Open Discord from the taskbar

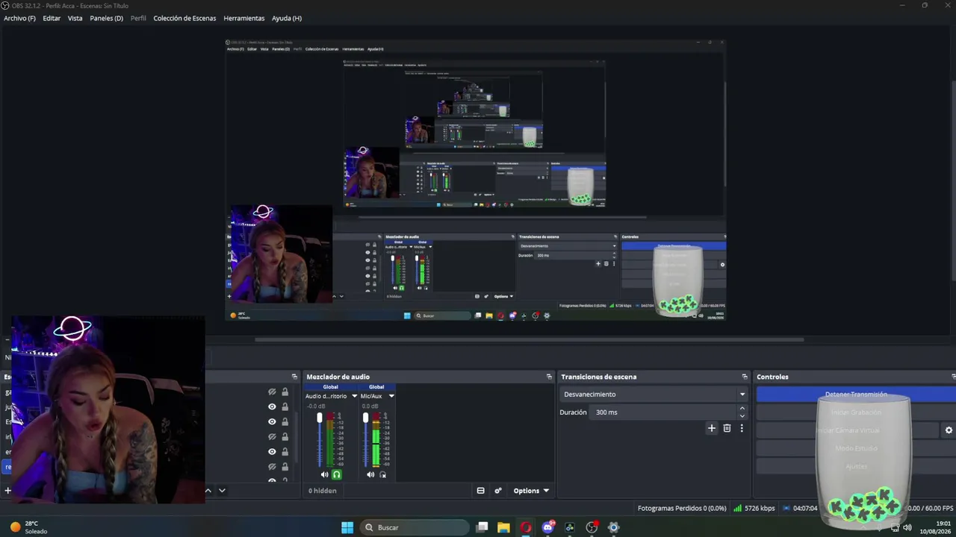548,527
